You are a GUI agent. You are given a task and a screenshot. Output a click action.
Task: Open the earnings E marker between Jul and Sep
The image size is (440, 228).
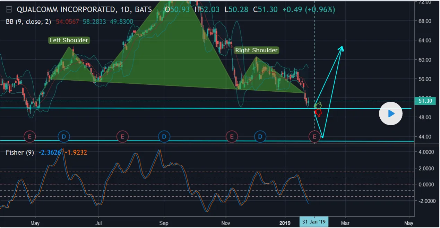[122, 137]
